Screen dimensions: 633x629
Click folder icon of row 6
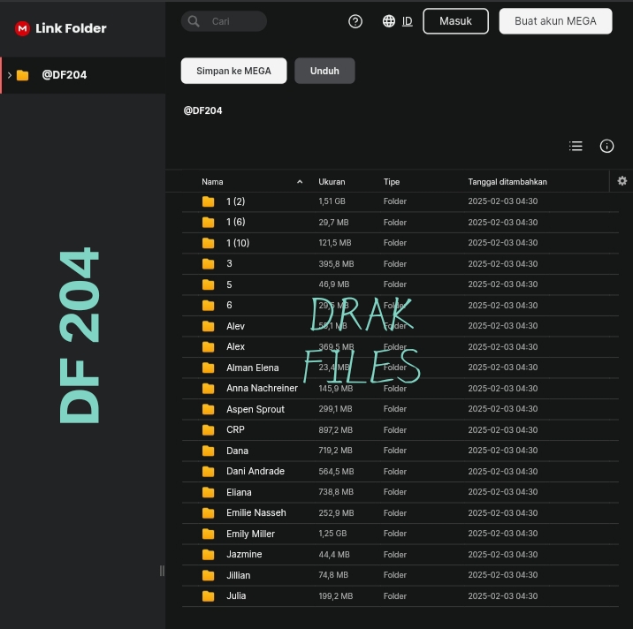click(209, 306)
